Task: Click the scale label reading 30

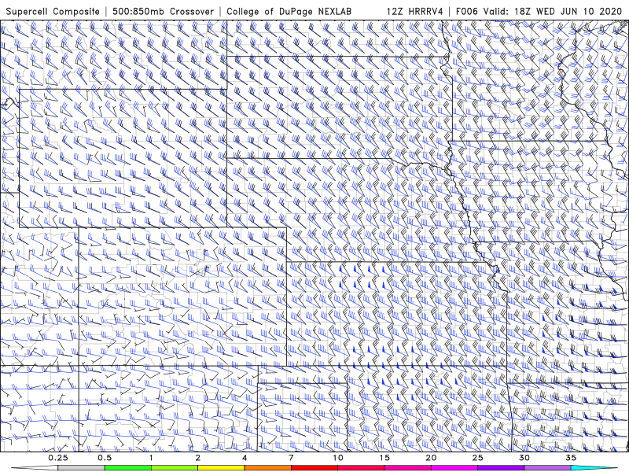Action: tap(524, 458)
